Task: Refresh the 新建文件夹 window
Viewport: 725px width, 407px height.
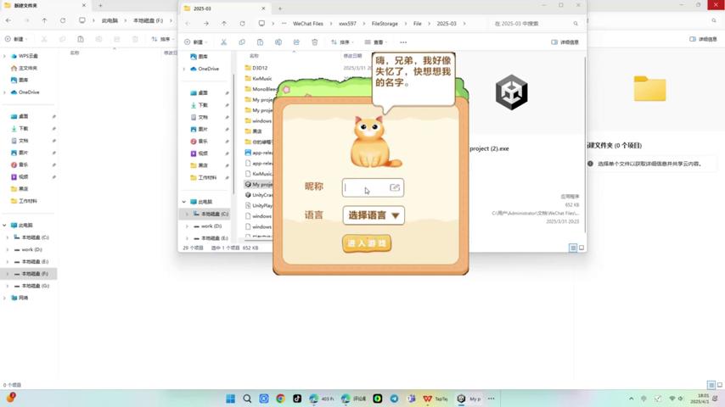Action: (63, 21)
